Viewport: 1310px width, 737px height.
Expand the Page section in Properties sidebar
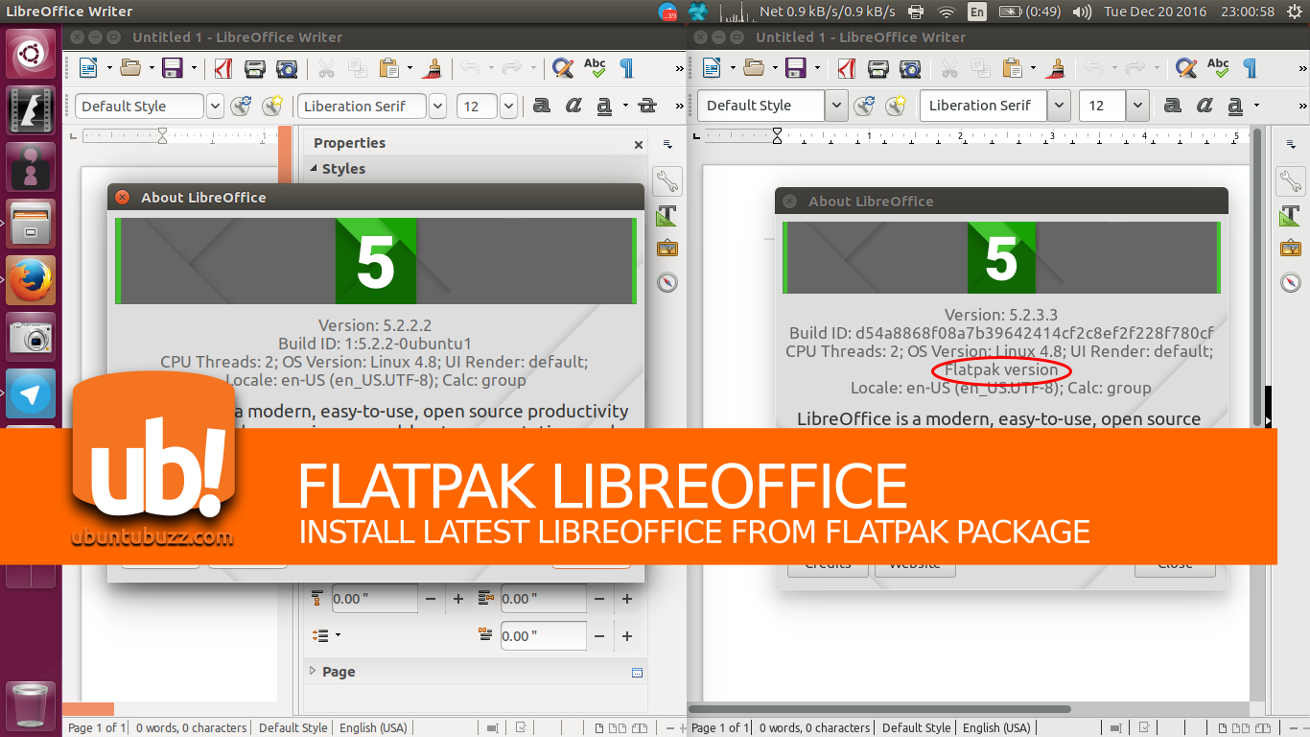click(x=313, y=671)
